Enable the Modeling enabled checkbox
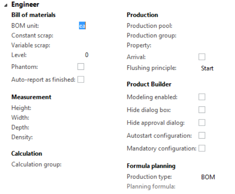 click(202, 97)
